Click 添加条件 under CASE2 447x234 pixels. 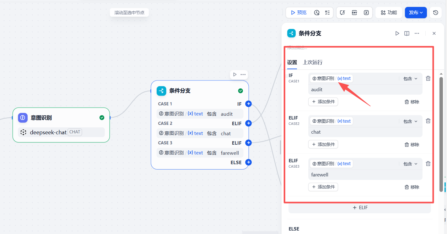tap(323, 144)
